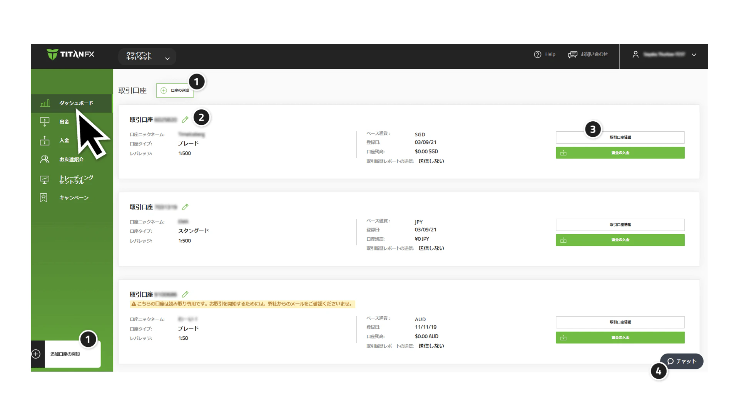
Task: Go to お友達紹介 referral page
Action: point(71,159)
